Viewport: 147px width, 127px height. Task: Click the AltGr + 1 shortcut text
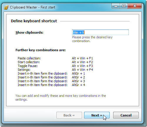pos(78,73)
